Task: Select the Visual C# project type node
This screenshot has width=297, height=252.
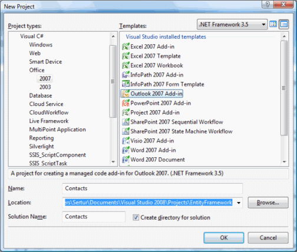Action: click(x=32, y=37)
